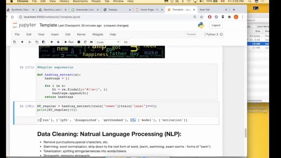Open the command palette keyboard icon
The height and width of the screenshot is (158, 281).
126,42
